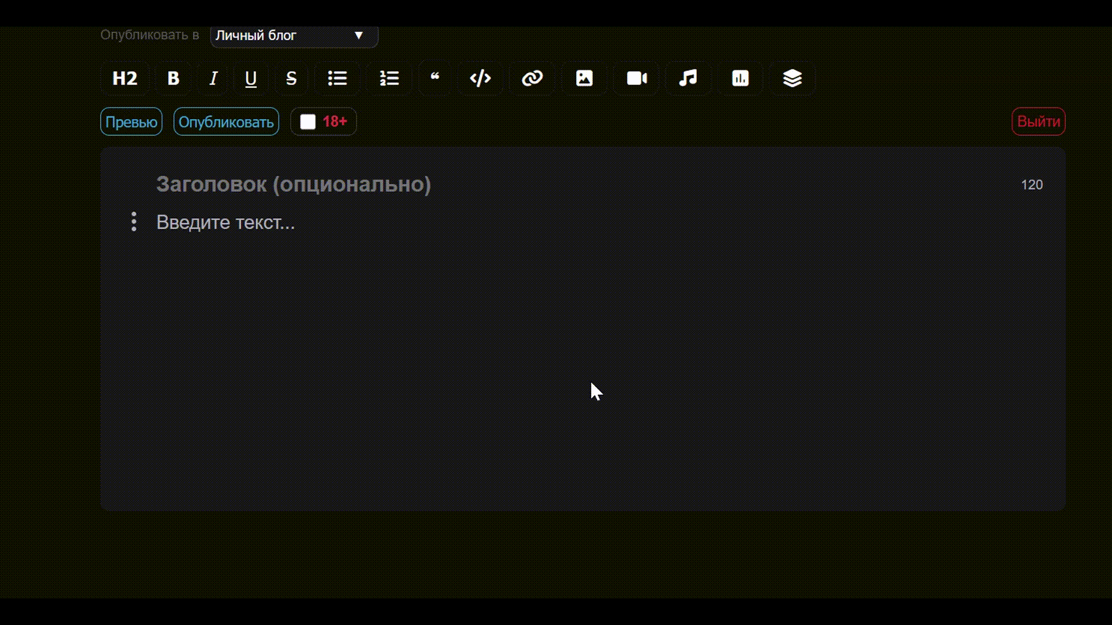Insert a bulleted list
Viewport: 1112px width, 625px height.
(337, 78)
